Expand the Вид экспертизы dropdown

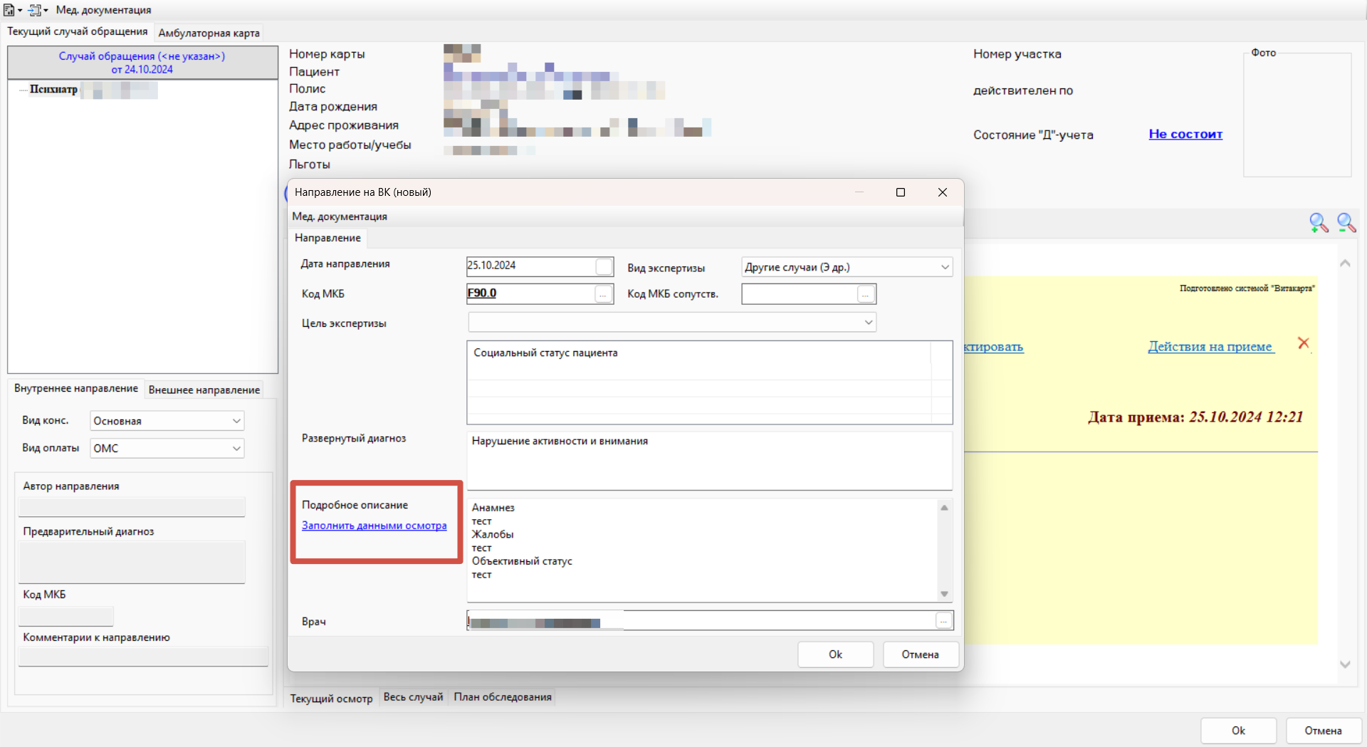(945, 268)
